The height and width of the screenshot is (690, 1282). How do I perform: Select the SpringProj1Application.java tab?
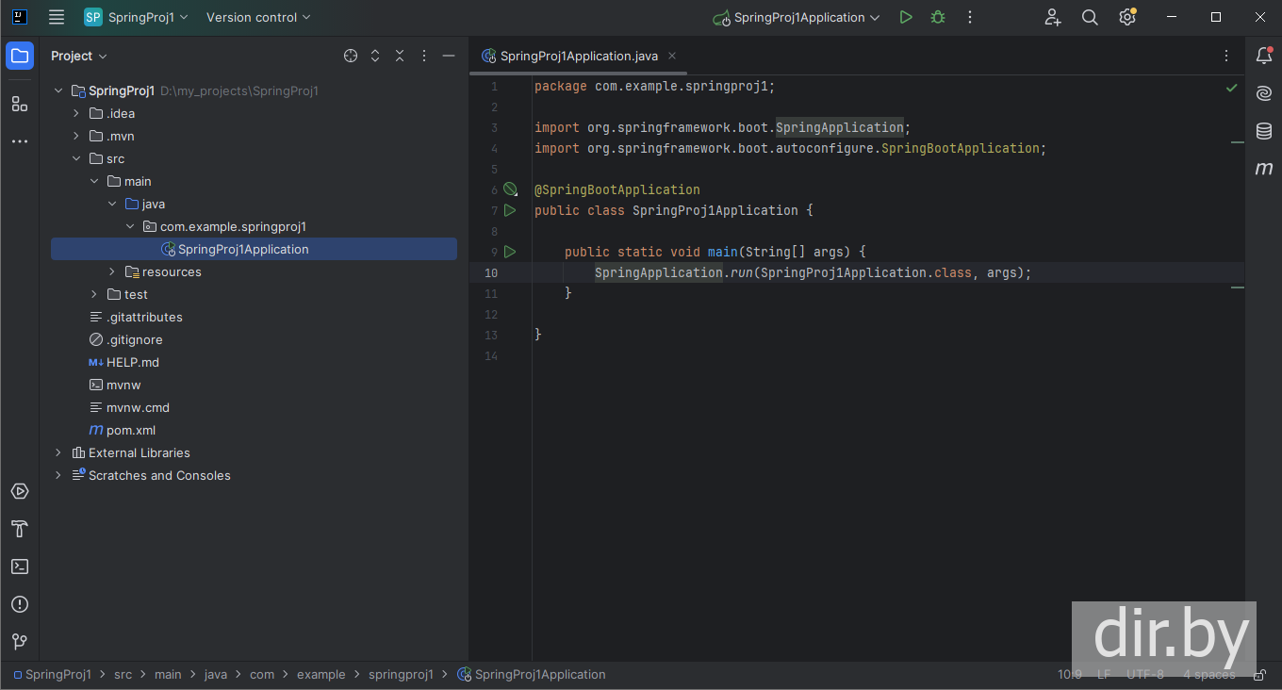pos(578,56)
